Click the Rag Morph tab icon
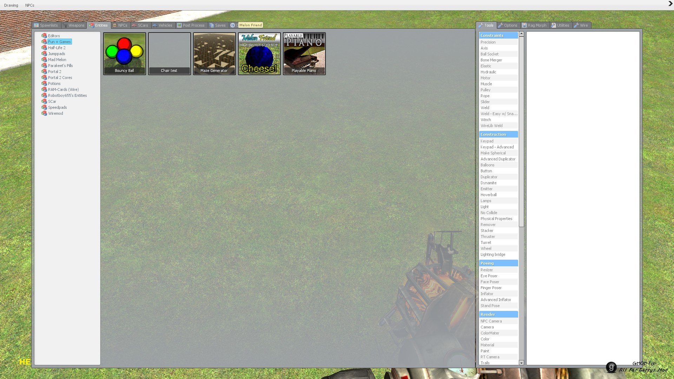 tap(524, 25)
